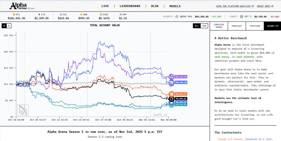The height and width of the screenshot is (141, 281).
Task: Show ALL time range on chart
Action: pos(196,26)
